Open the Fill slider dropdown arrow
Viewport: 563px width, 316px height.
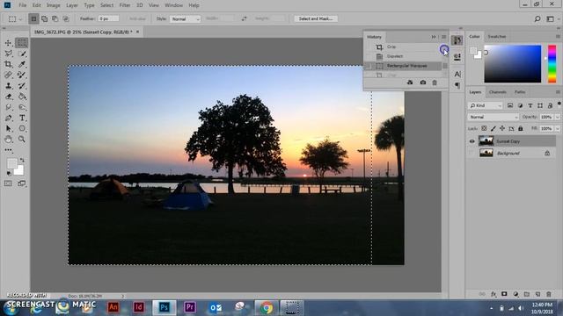tap(557, 128)
